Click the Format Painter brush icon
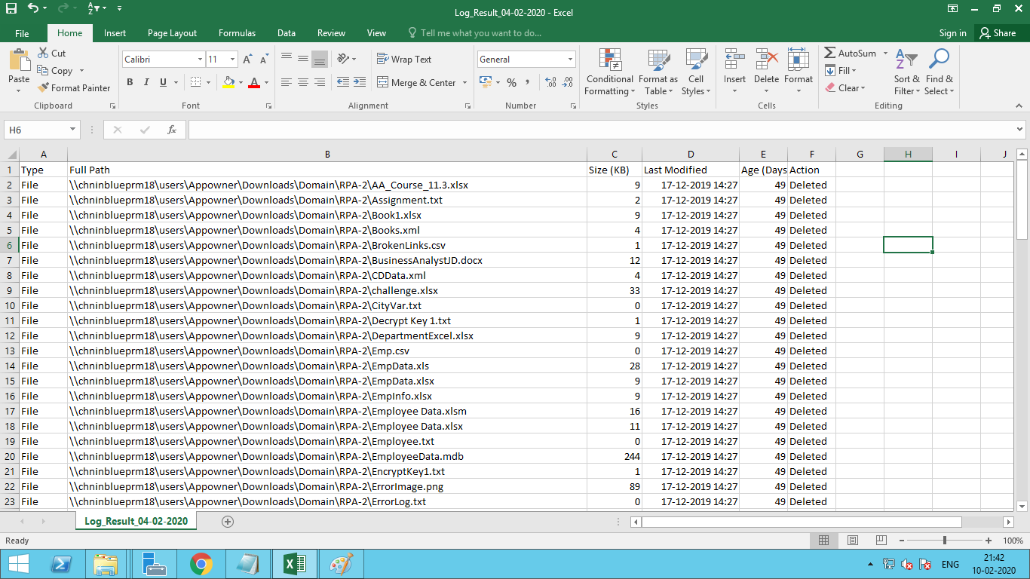 (x=44, y=88)
